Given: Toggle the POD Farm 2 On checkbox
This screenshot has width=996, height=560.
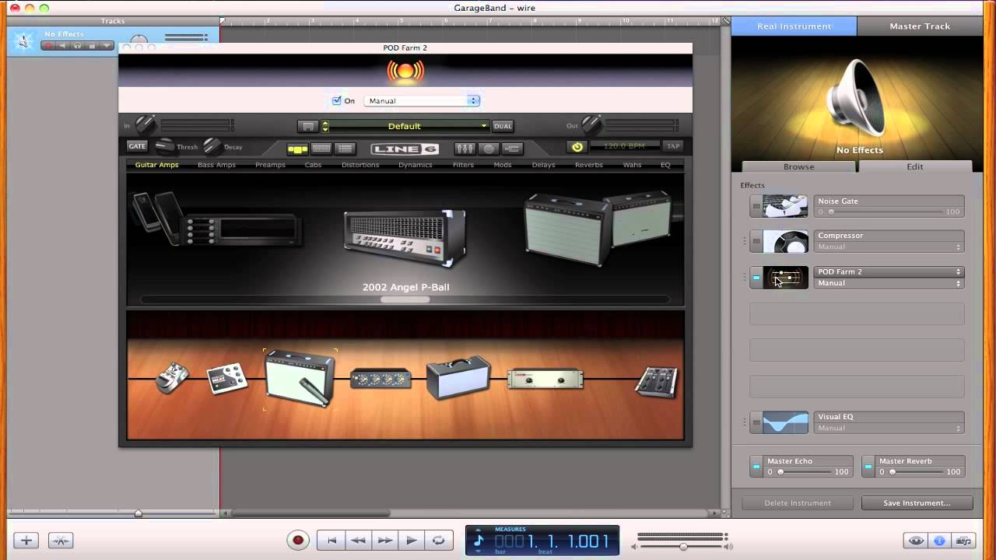Looking at the screenshot, I should (x=336, y=100).
